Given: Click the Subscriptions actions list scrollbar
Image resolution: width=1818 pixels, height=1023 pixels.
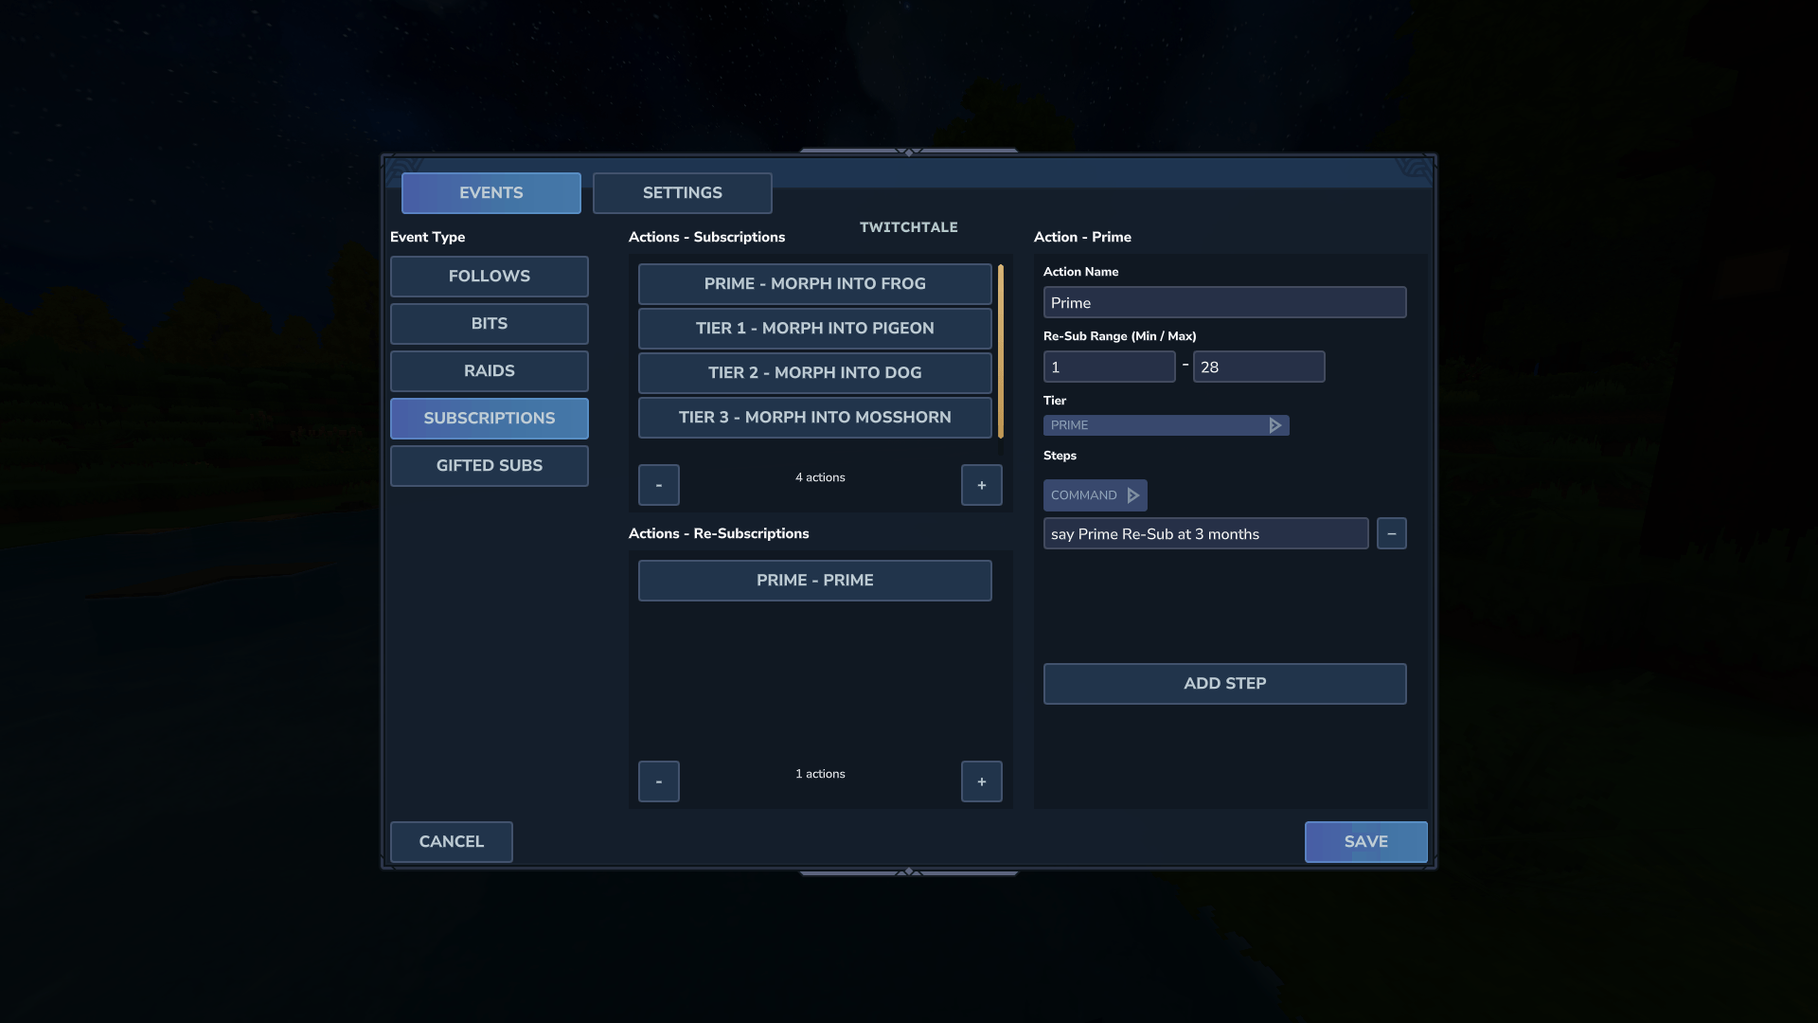Looking at the screenshot, I should click(x=1000, y=351).
